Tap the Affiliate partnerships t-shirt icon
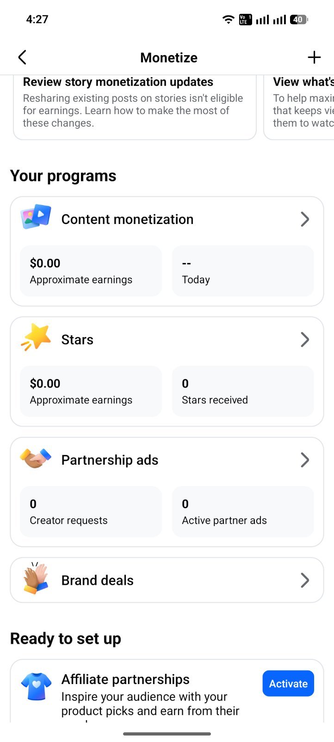 [36, 686]
